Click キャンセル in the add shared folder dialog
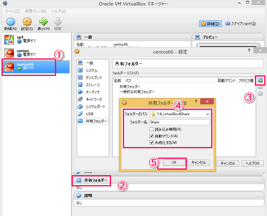Viewport: 267px width, 216px height. [x=199, y=162]
